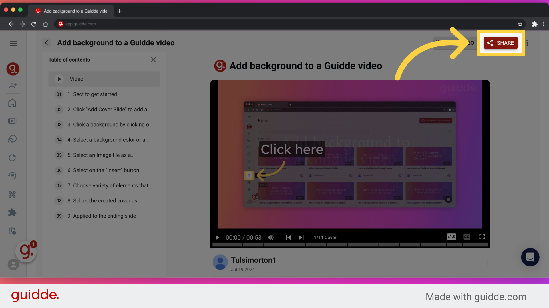This screenshot has width=549, height=308.
Task: Click the x1.0 playback speed control
Action: point(451,236)
